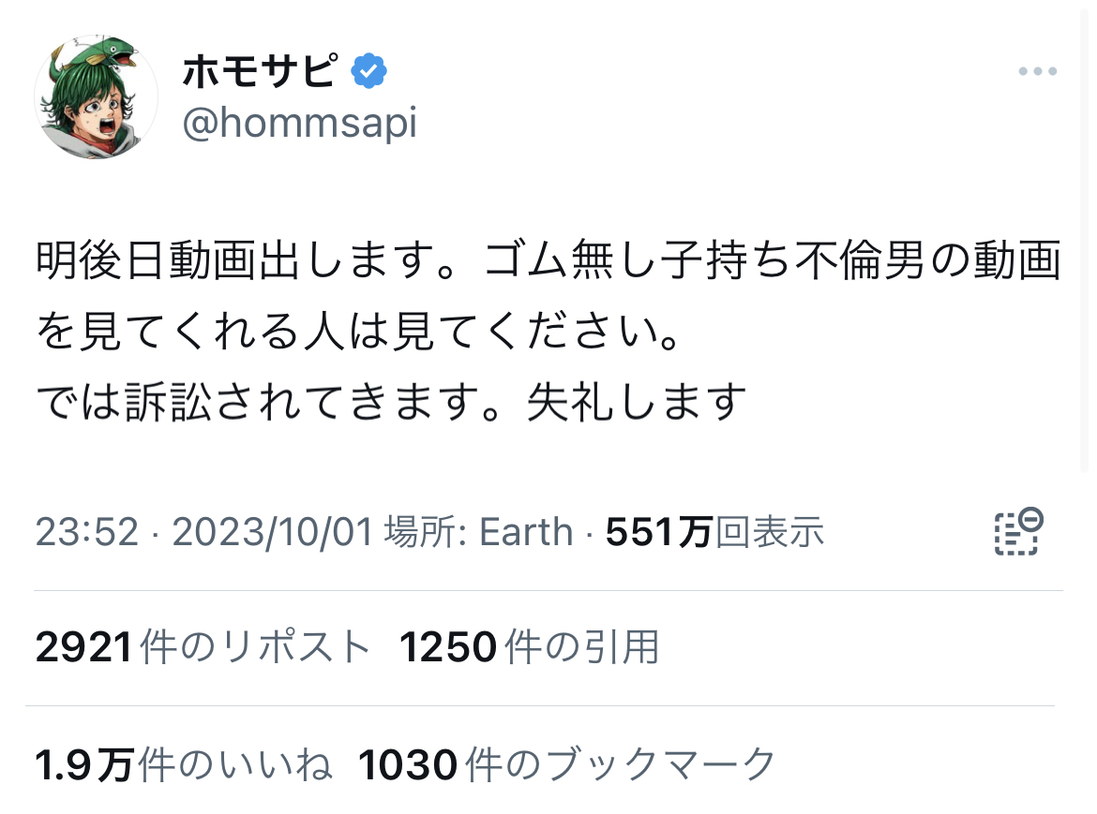This screenshot has width=1097, height=814.
Task: Click the 2023/10/01 post date
Action: point(274,533)
